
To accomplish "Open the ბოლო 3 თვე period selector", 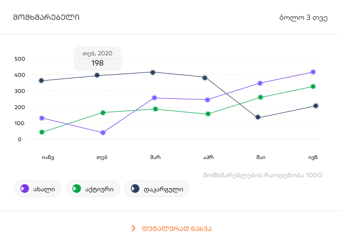I will pyautogui.click(x=303, y=17).
